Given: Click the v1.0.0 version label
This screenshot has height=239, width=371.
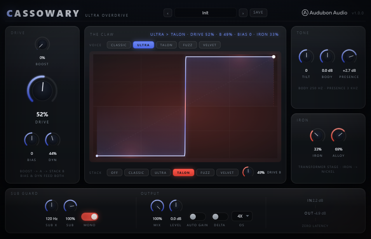Looking at the screenshot, I should pos(357,13).
